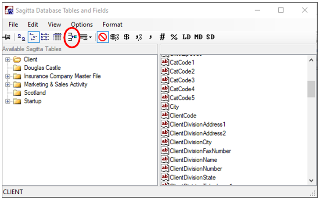Open the Format menu
320x200 pixels.
click(x=112, y=25)
